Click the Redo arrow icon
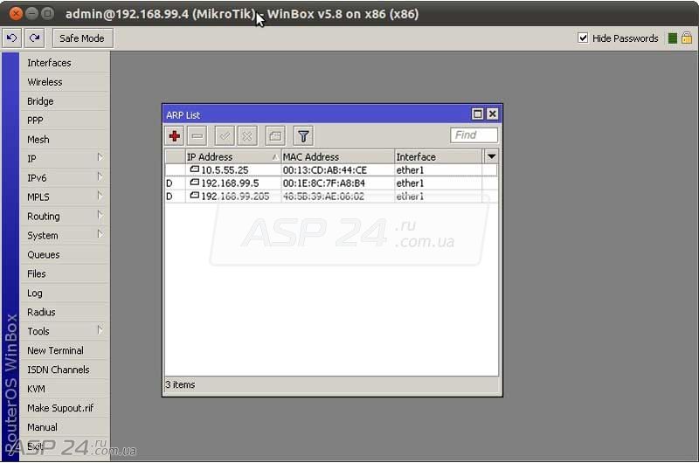Image resolution: width=699 pixels, height=463 pixels. click(x=35, y=38)
